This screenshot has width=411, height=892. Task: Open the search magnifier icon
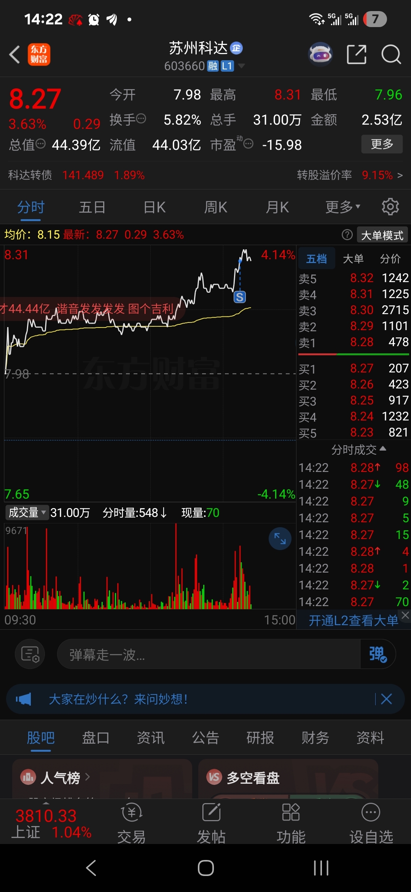pyautogui.click(x=391, y=55)
